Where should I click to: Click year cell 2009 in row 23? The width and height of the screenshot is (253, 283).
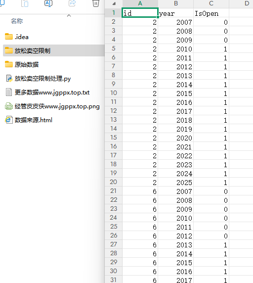coord(176,209)
